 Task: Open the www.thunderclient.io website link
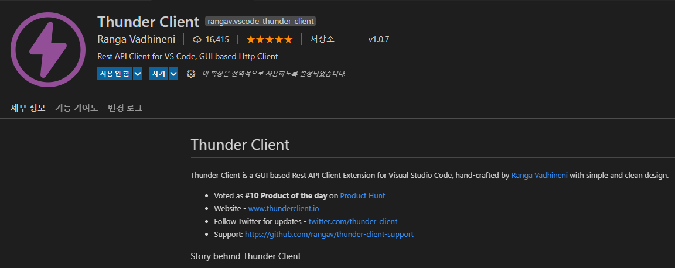(284, 209)
